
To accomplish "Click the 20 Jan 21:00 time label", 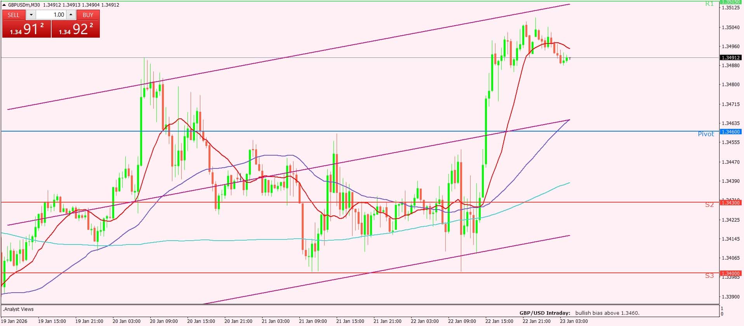I will 238,321.
